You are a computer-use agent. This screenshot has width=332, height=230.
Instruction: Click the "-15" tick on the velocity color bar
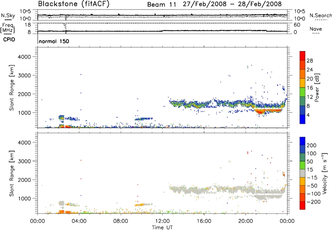pyautogui.click(x=312, y=178)
